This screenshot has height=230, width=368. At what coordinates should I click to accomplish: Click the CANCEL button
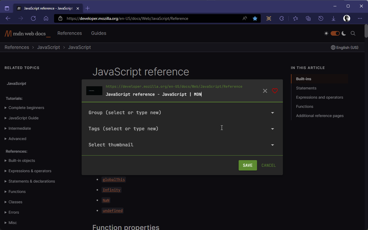tap(269, 165)
